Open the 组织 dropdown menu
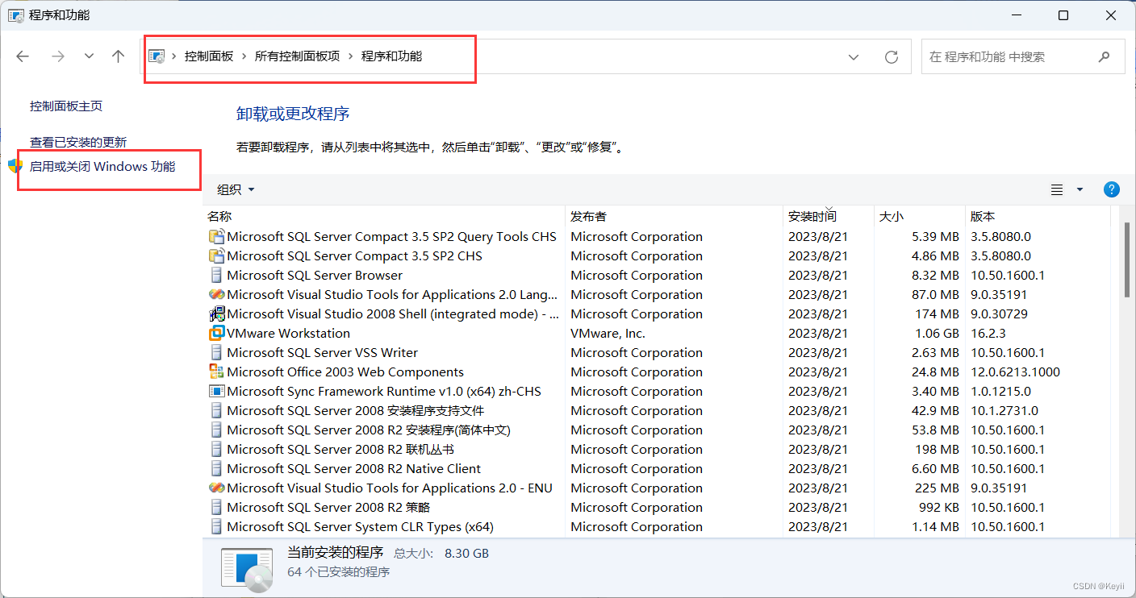1136x598 pixels. [x=236, y=189]
